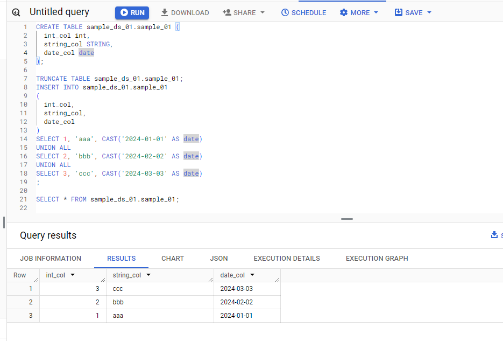Click the panel splitter handle above Query results
This screenshot has width=503, height=341.
347,219
